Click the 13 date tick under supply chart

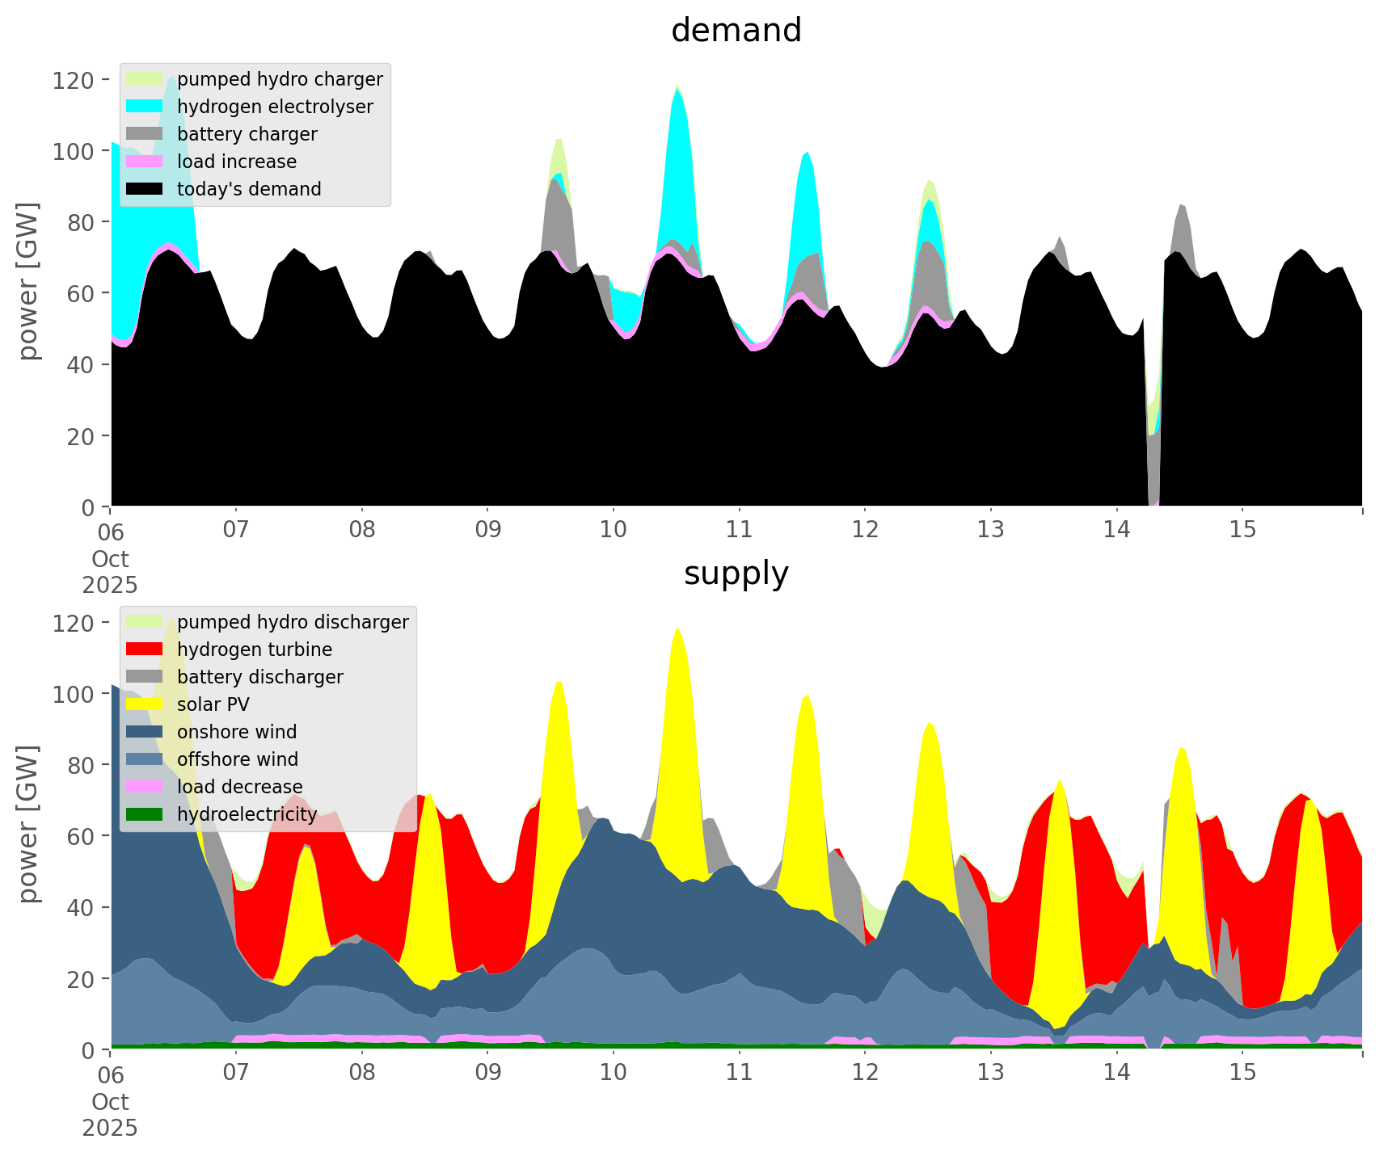click(990, 1073)
